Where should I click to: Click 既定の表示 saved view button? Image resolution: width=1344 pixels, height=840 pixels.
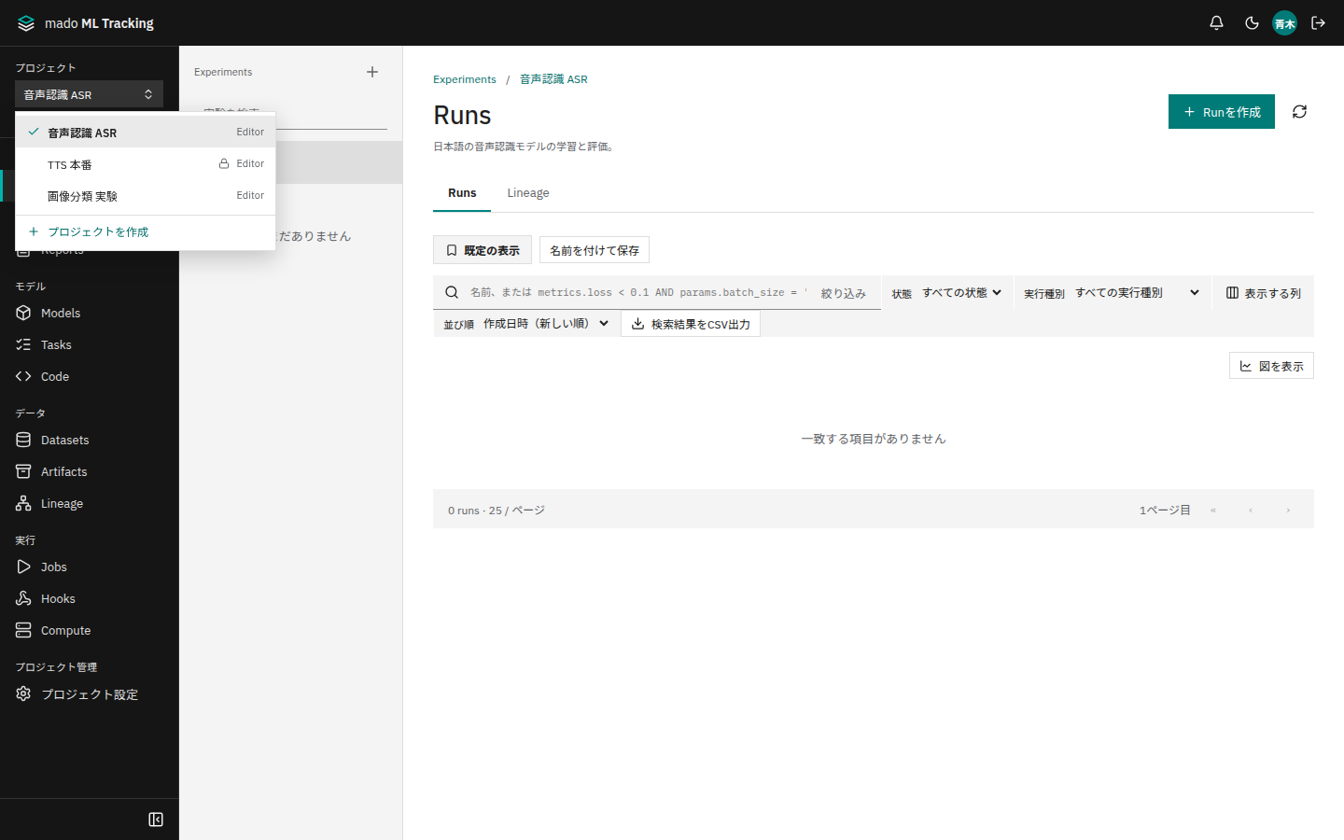pyautogui.click(x=483, y=250)
